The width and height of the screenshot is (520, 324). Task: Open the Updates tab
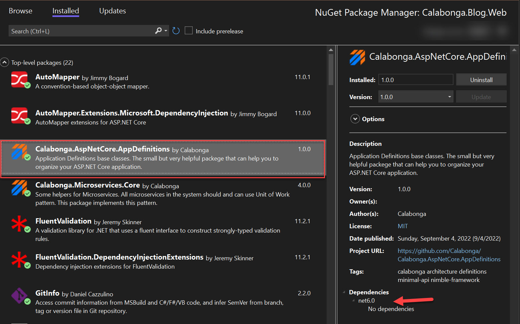click(113, 11)
